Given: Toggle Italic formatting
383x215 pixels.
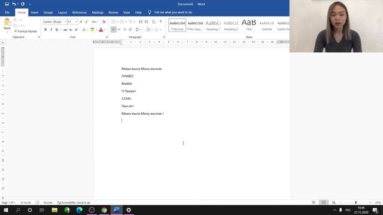Looking at the screenshot, I should point(51,30).
